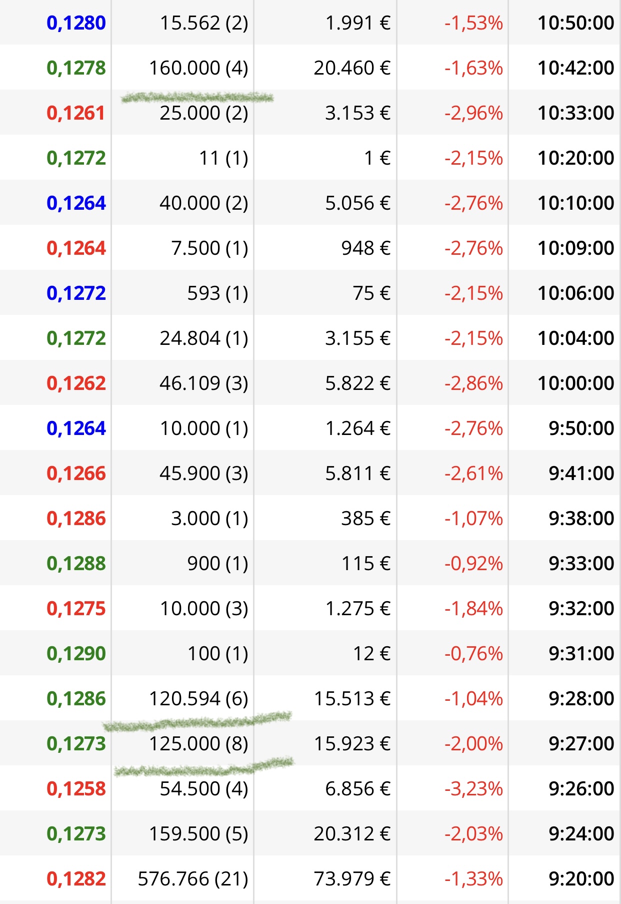Select the blue price 0,1280
The width and height of the screenshot is (621, 904).
click(76, 23)
